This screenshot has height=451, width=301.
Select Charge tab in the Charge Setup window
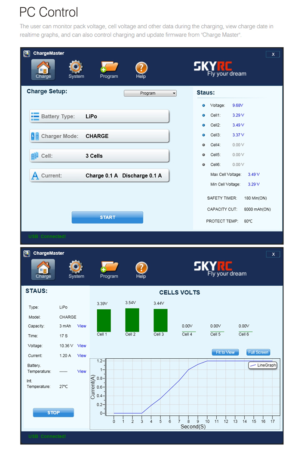[x=43, y=70]
